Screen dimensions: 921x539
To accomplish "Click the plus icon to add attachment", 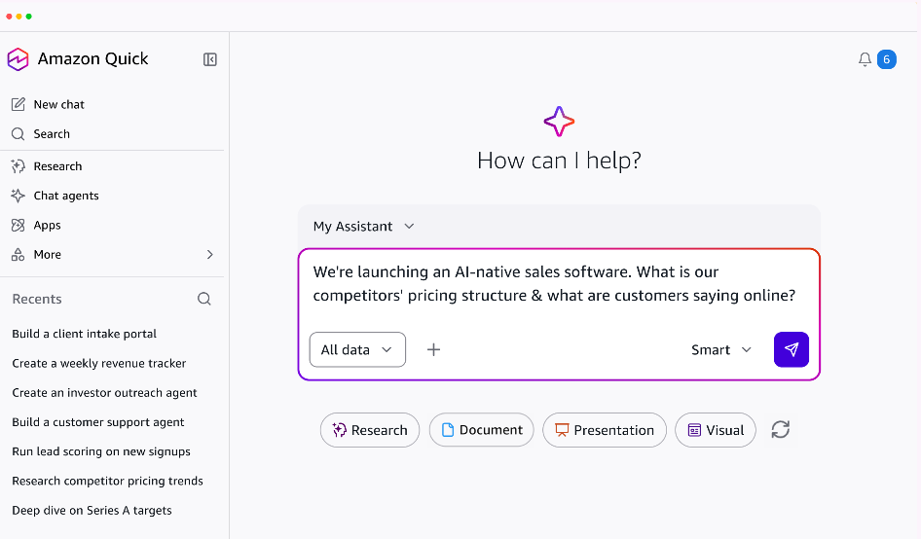I will click(433, 350).
